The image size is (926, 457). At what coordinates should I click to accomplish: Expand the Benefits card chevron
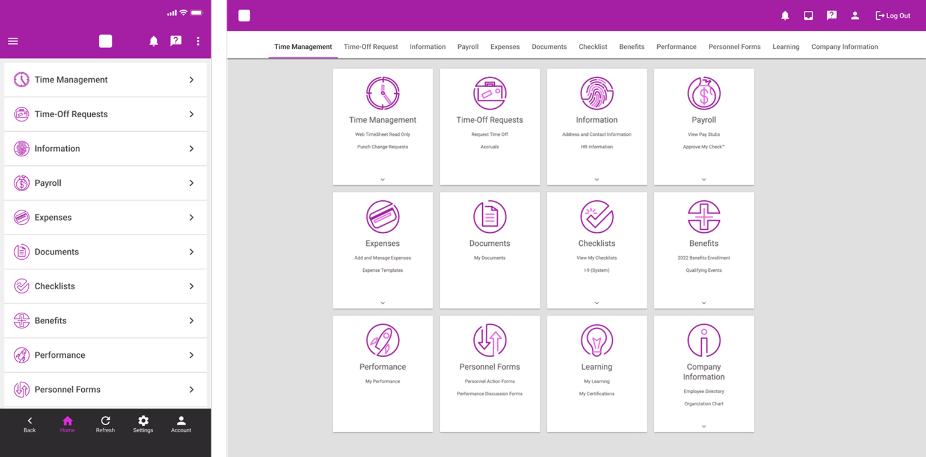[704, 303]
